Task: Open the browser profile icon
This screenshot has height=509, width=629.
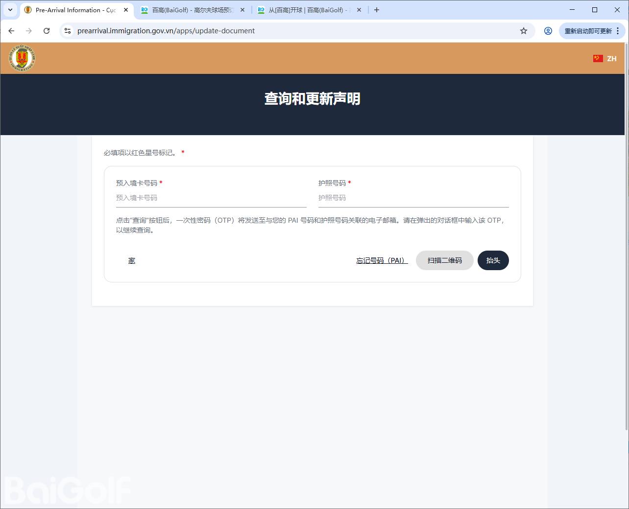Action: [548, 31]
